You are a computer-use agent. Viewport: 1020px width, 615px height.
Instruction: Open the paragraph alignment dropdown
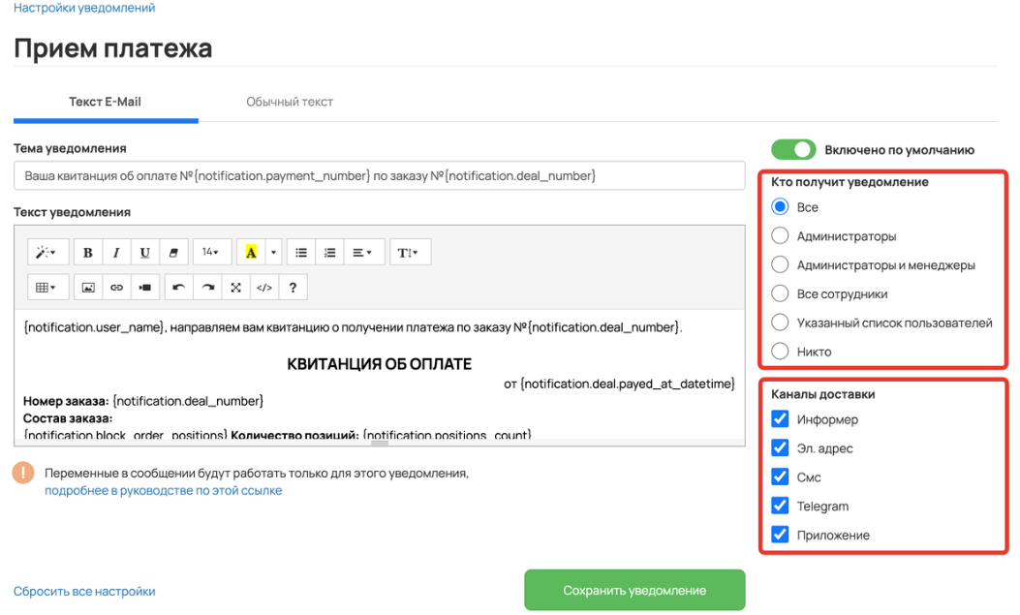(363, 252)
